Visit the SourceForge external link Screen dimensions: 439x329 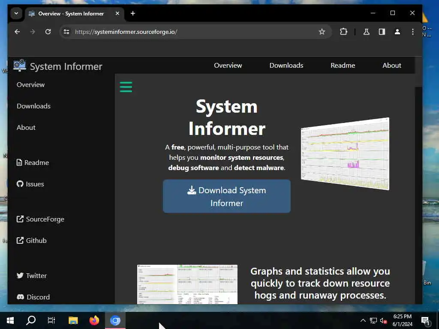pos(40,219)
